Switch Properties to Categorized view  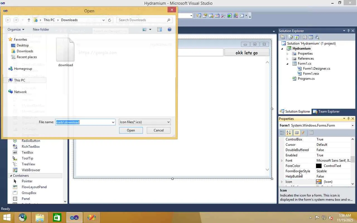click(x=282, y=133)
